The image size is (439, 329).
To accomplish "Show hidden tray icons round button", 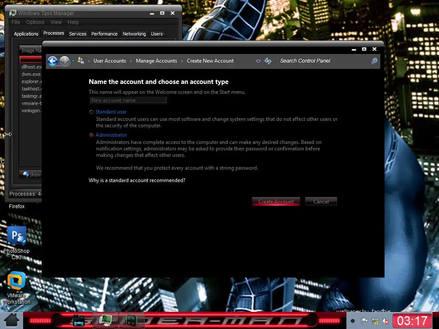I will (x=353, y=321).
